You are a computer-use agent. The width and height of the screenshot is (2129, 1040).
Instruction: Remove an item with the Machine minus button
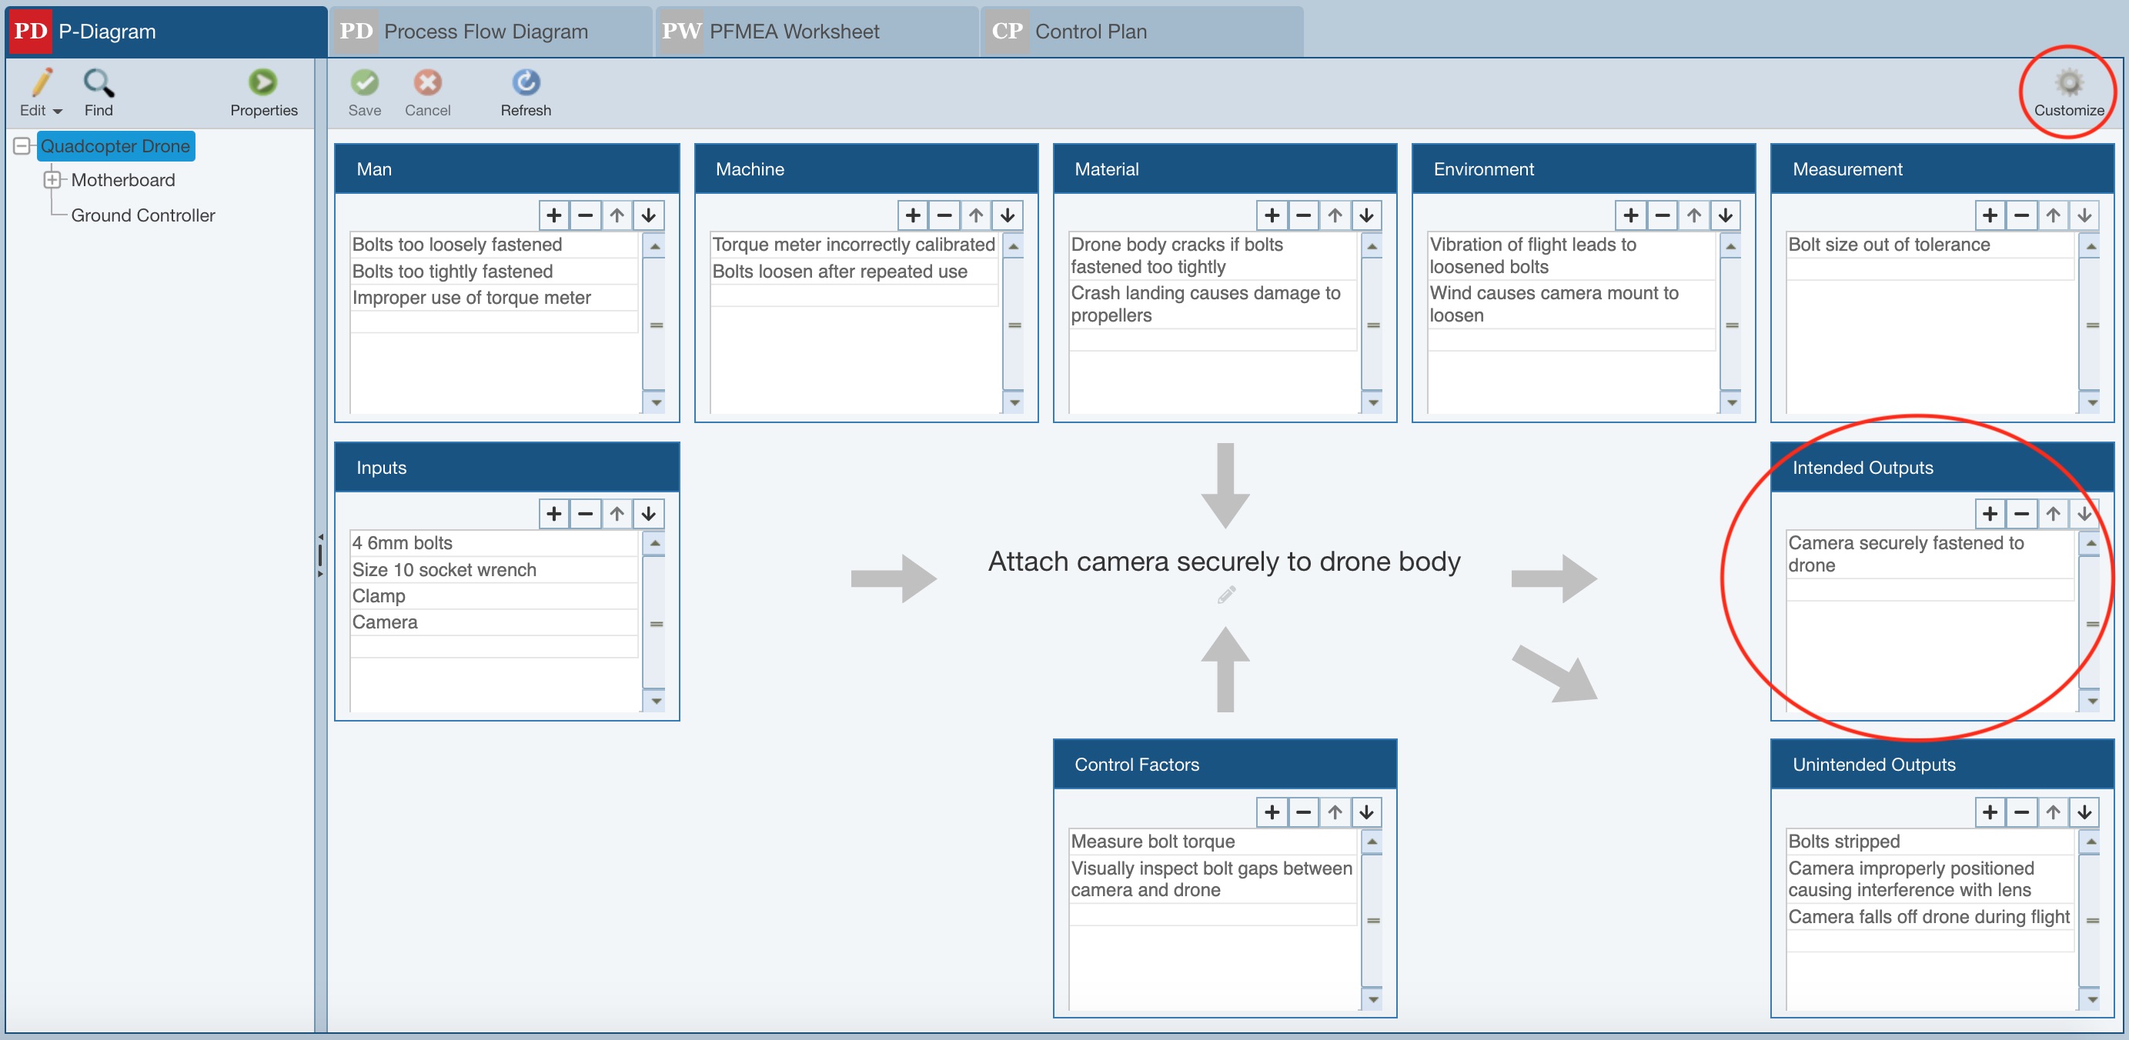coord(944,215)
